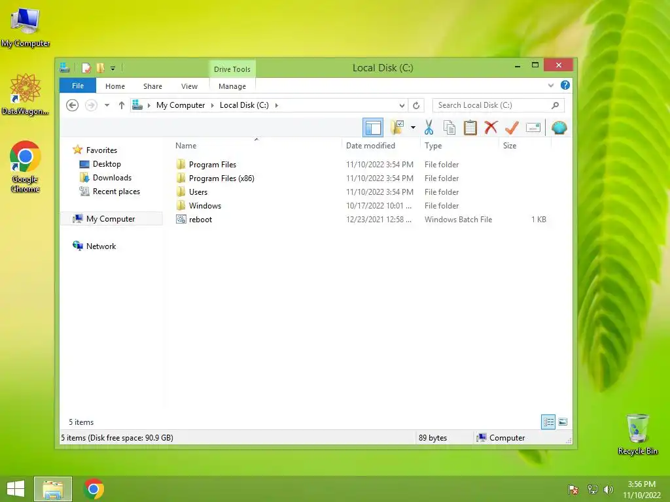Open Customize Quick Access Toolbar dropdown
The height and width of the screenshot is (502, 670).
(113, 68)
